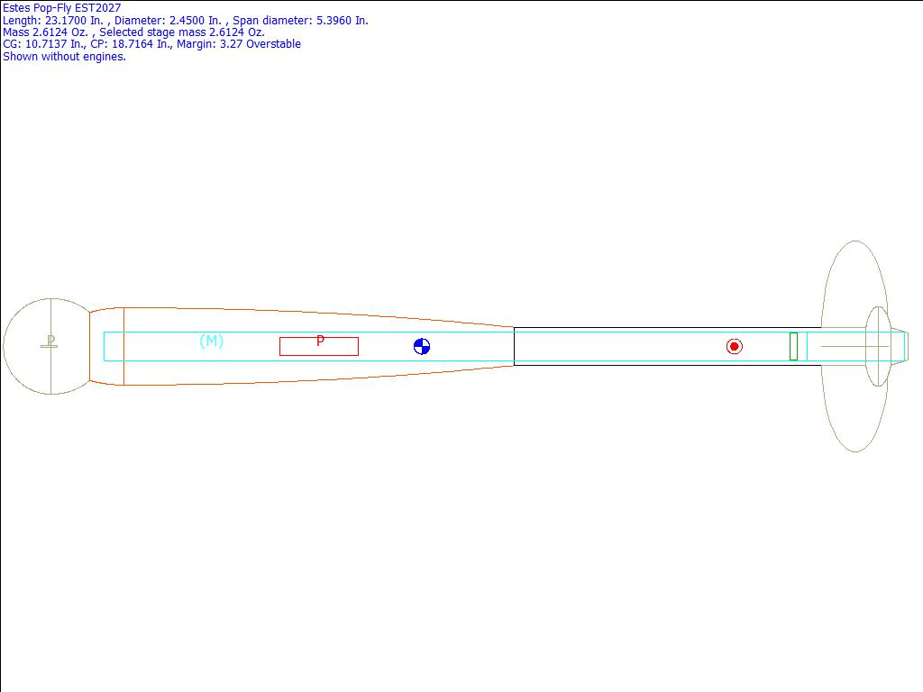923x692 pixels.
Task: Select the cyan (M) mass object
Action: point(211,341)
